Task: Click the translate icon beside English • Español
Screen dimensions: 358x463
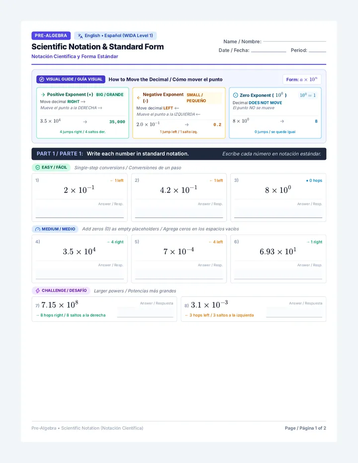Action: click(80, 36)
